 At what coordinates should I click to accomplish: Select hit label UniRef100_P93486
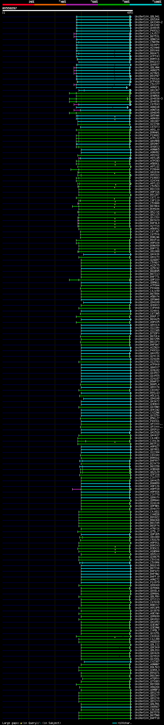coord(147,289)
